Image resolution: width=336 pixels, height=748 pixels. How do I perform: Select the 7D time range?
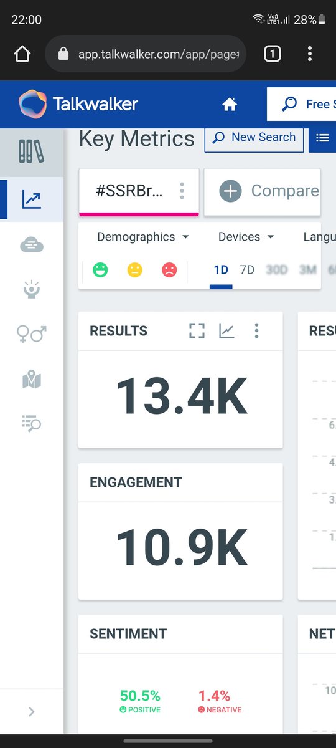pyautogui.click(x=247, y=270)
